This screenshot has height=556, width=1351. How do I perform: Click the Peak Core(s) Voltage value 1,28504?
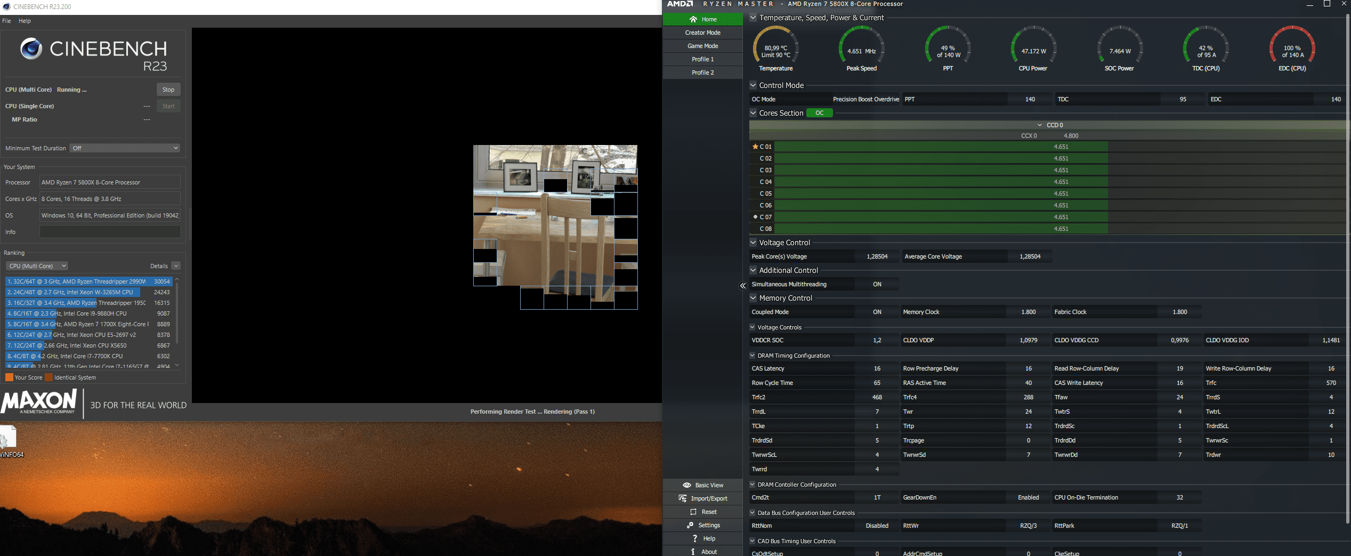tap(877, 257)
